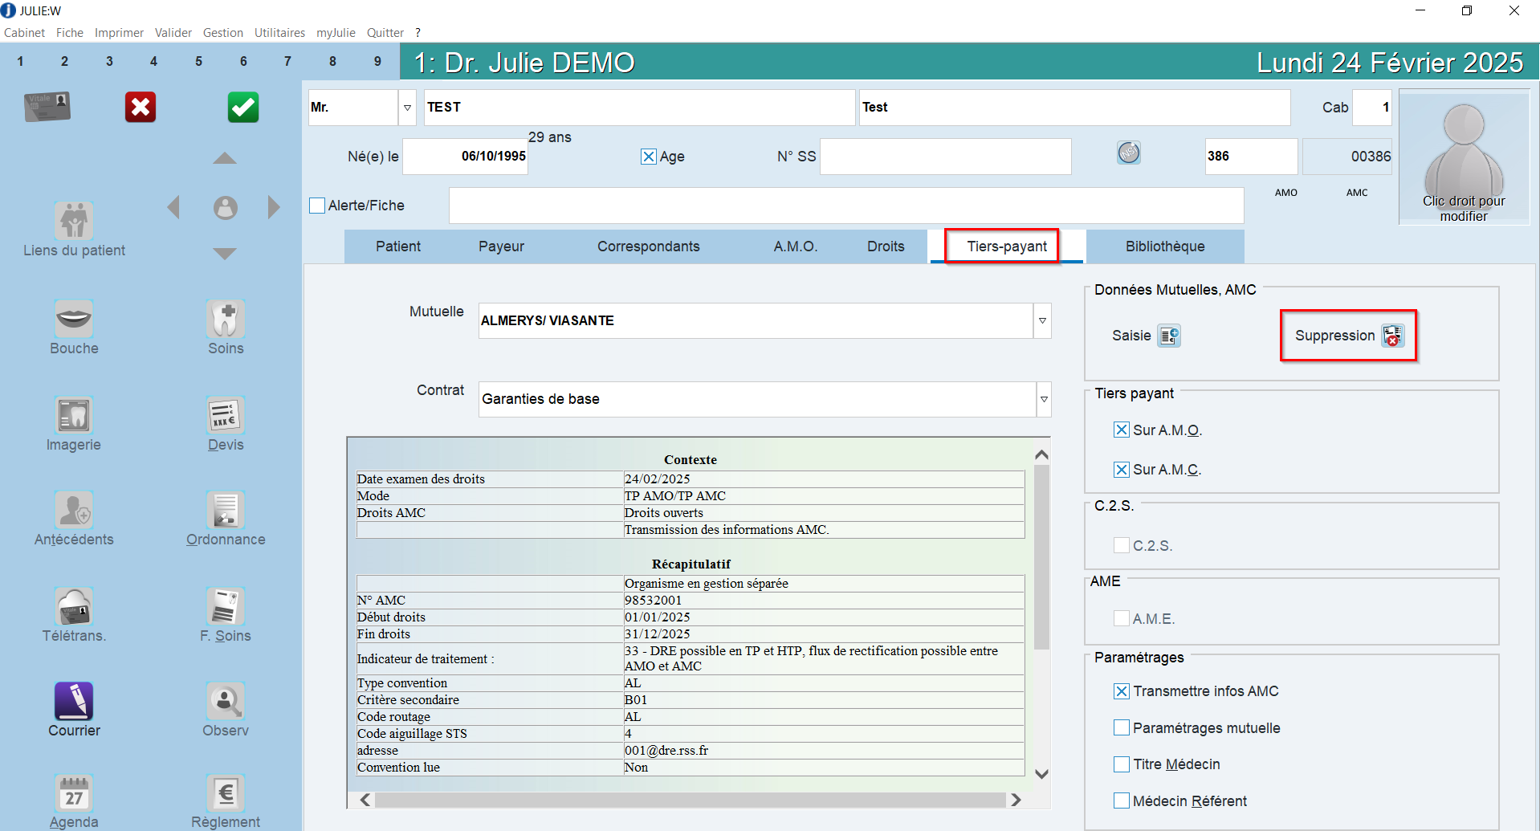Screen dimensions: 1540x831
Task: Check the Titre Médecin option
Action: point(1122,764)
